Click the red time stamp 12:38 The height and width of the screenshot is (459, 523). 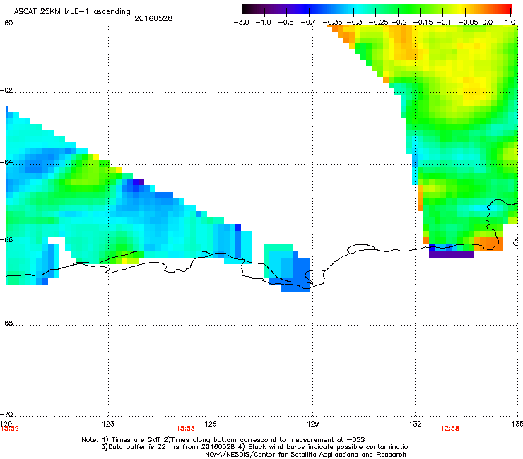tap(449, 429)
